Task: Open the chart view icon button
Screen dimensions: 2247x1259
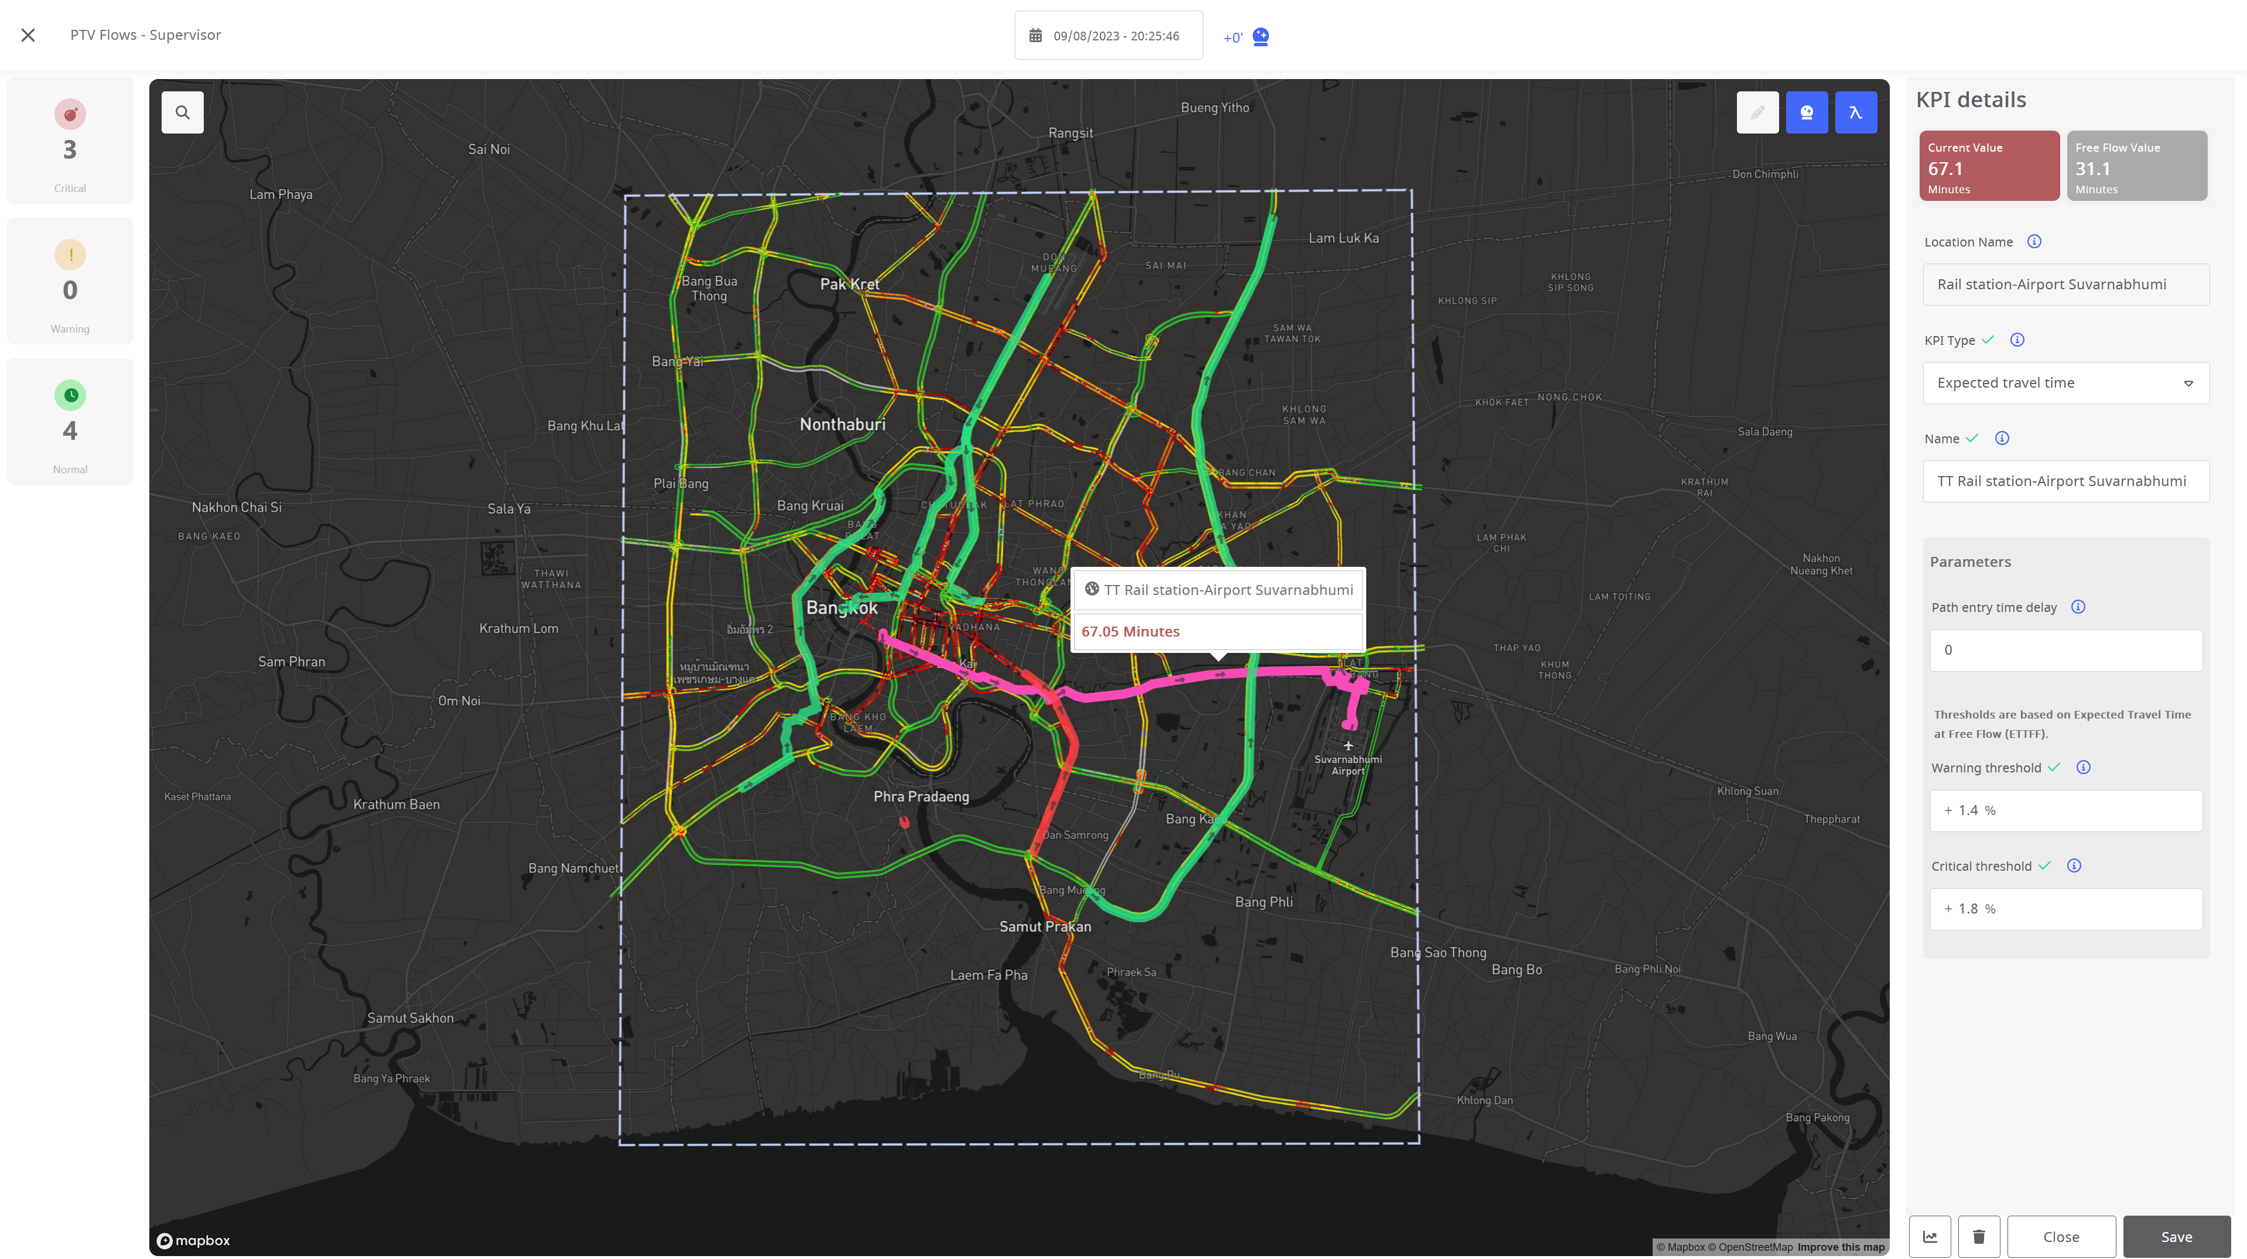Action: (1930, 1236)
